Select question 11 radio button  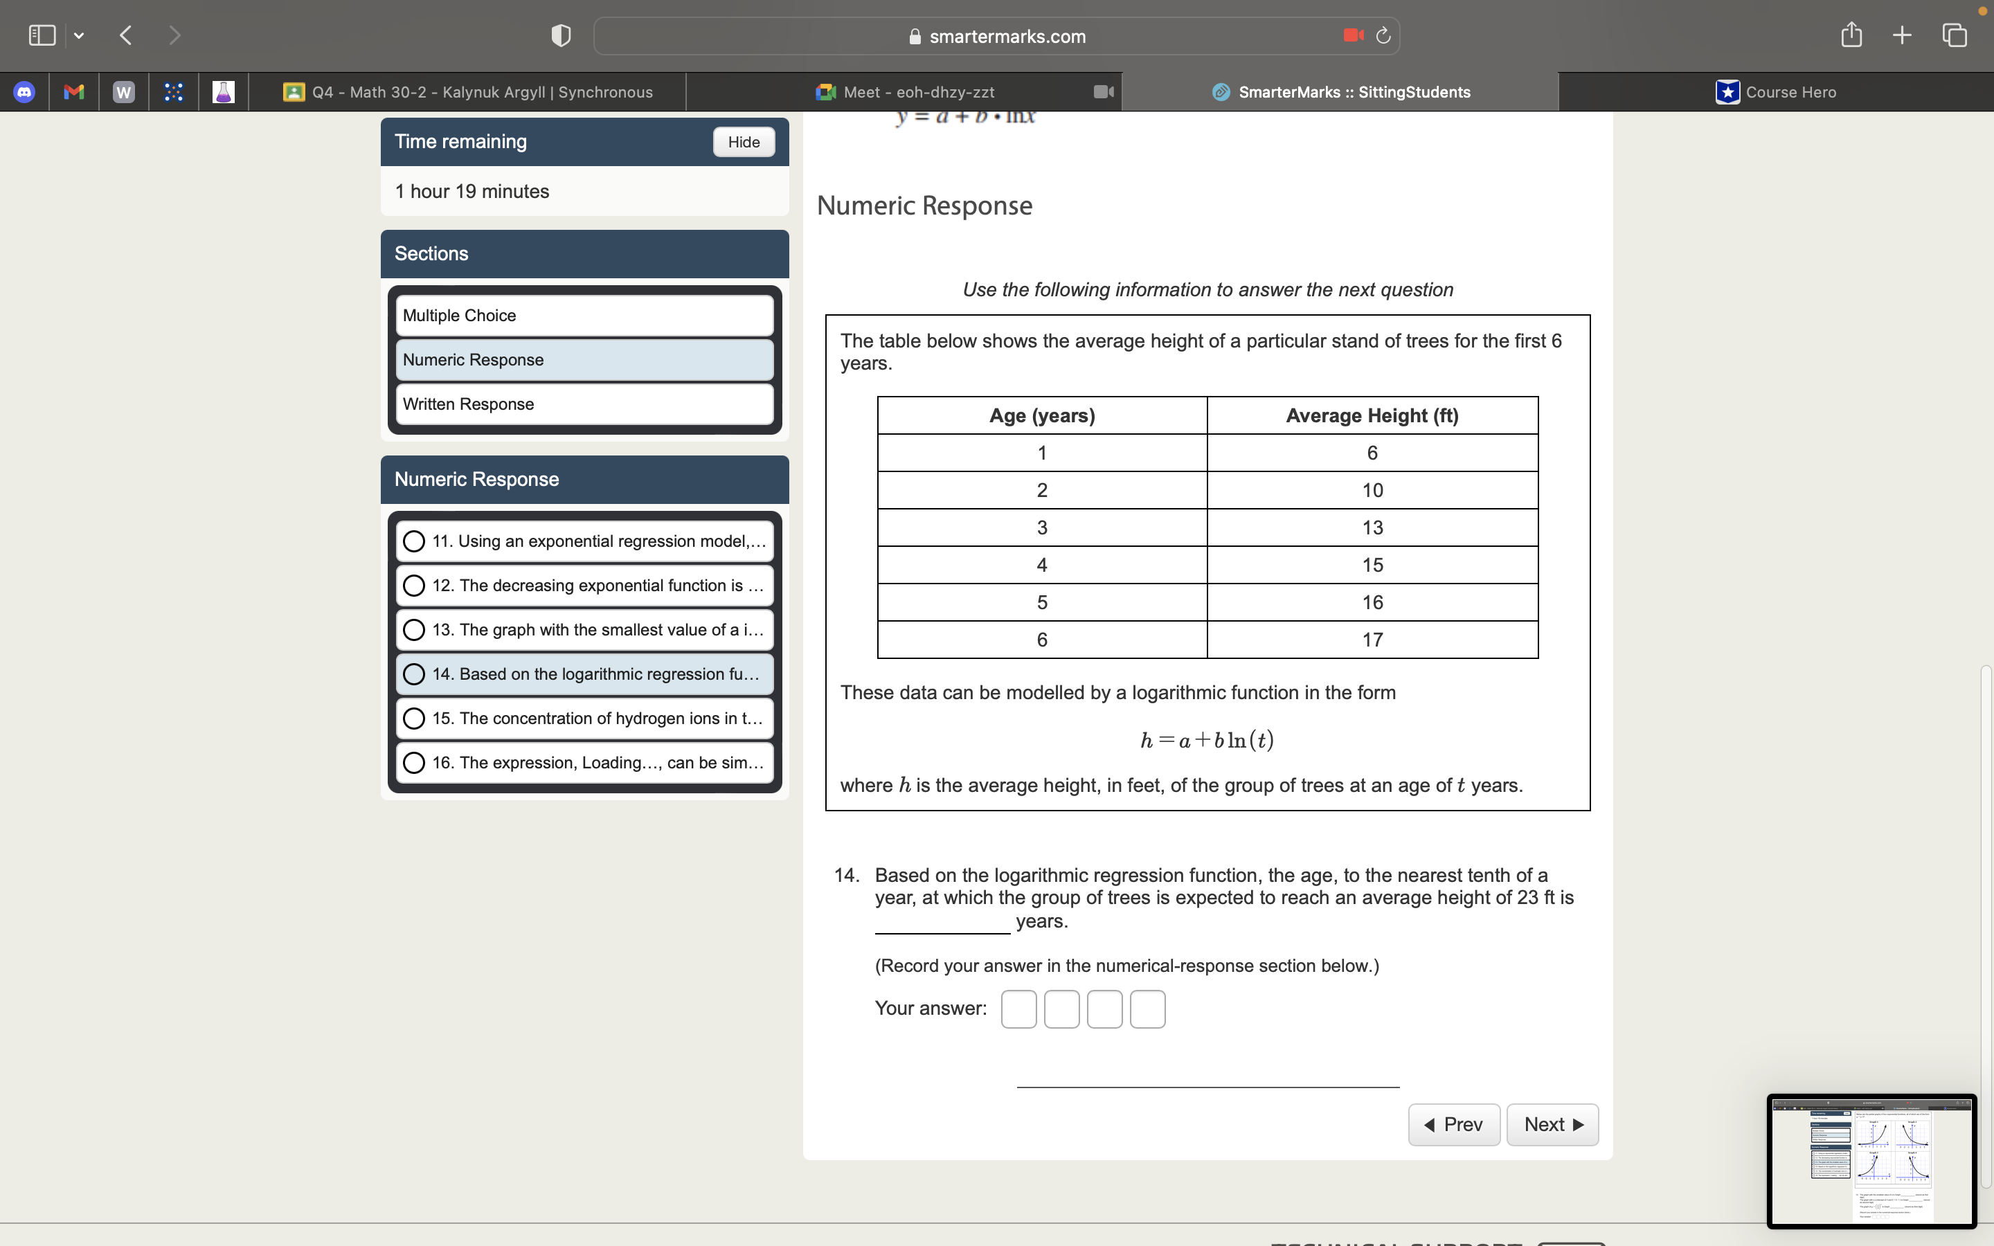(415, 541)
